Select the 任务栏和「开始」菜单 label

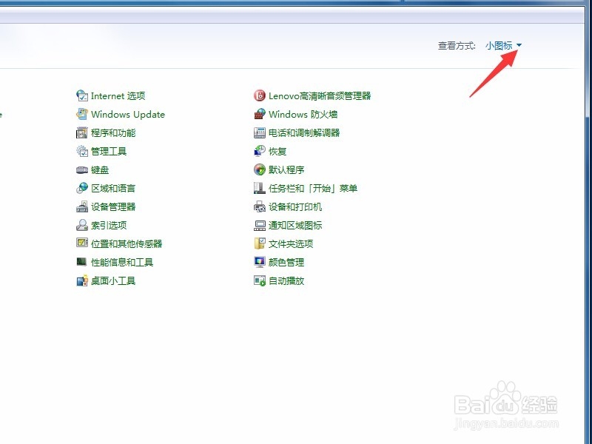312,189
